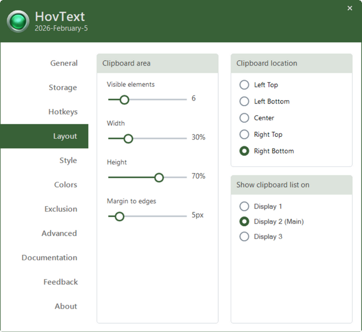The height and width of the screenshot is (332, 362).
Task: Set clipboard location to Center
Action: (244, 118)
